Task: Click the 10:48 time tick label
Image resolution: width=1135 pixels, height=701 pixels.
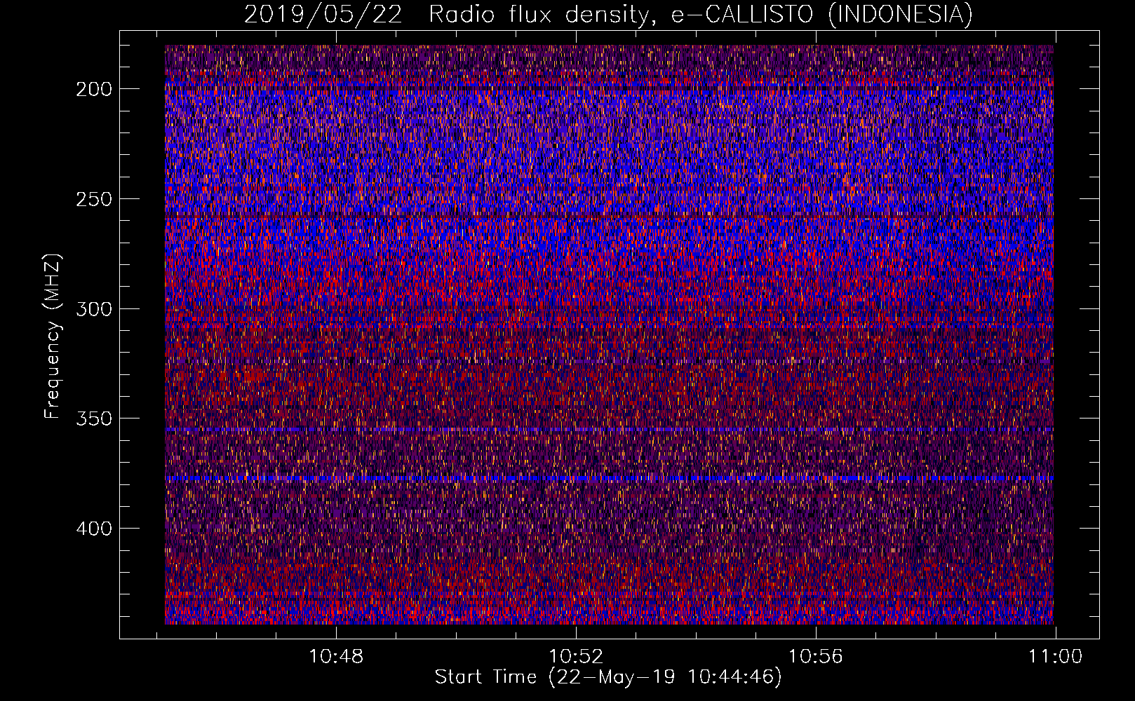Action: (337, 657)
